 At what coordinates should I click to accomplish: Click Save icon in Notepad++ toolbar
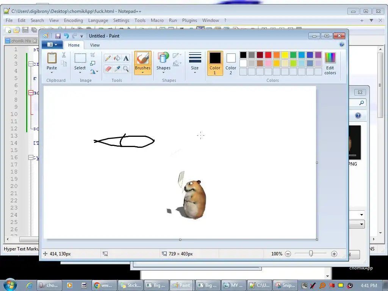coord(25,30)
